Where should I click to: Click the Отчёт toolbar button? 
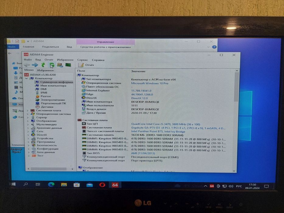pyautogui.click(x=86, y=65)
